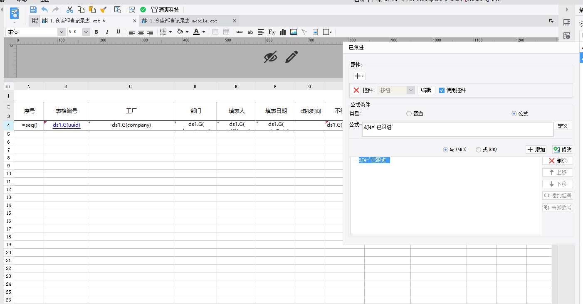Screen dimensions: 583x304
Task: Select the ds1.G(uuid) cell
Action: point(66,125)
